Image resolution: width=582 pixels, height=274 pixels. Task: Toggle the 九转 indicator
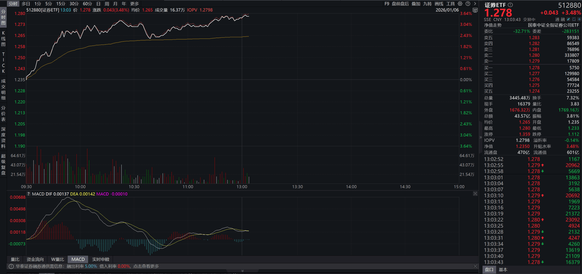coord(427,3)
